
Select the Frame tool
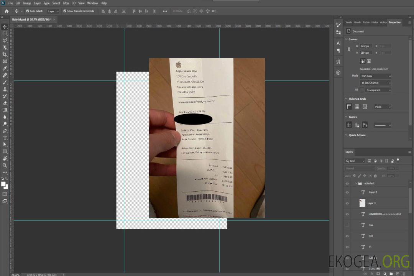tap(5, 61)
